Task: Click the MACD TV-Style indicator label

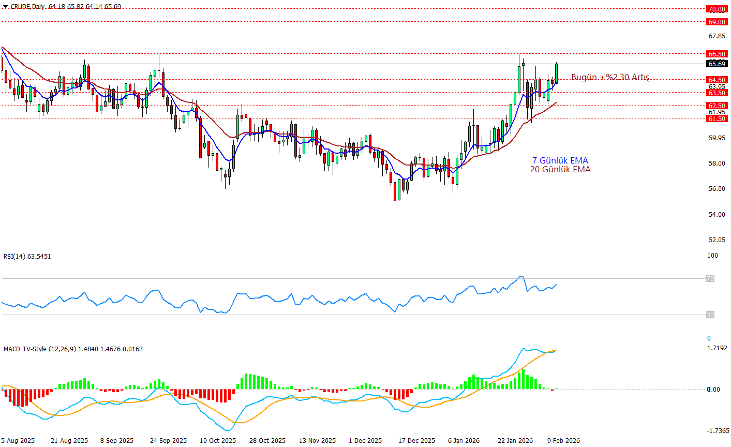Action: (x=73, y=349)
